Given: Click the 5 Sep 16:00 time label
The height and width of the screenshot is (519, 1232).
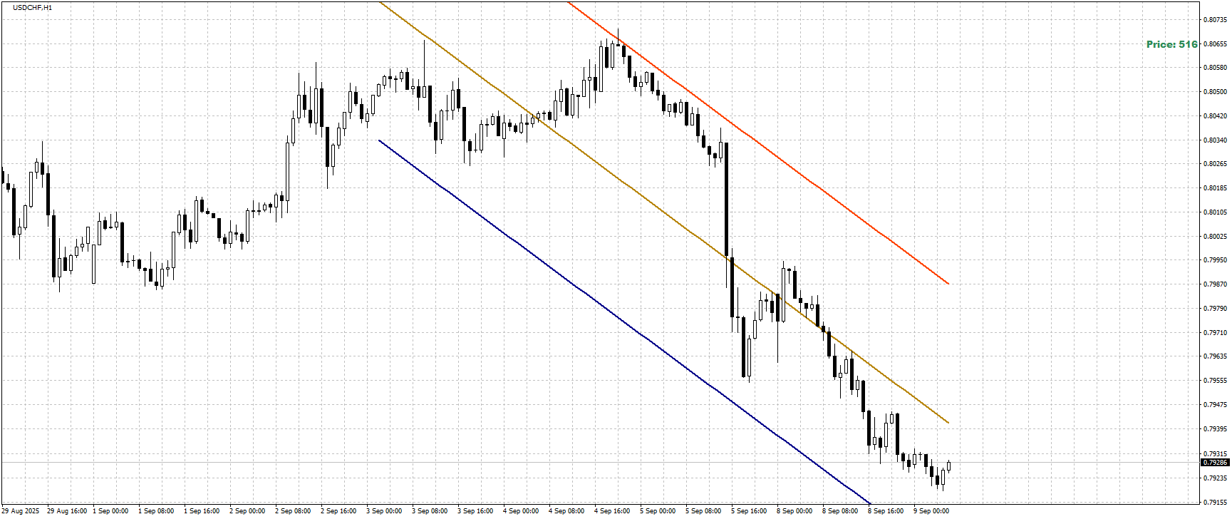Looking at the screenshot, I should 749,511.
